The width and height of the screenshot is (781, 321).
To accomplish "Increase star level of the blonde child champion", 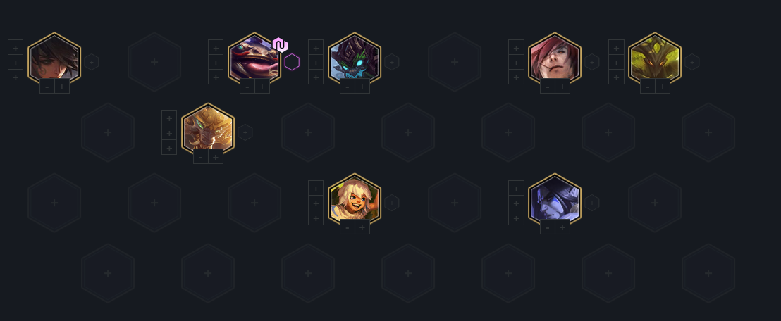I will [x=362, y=227].
